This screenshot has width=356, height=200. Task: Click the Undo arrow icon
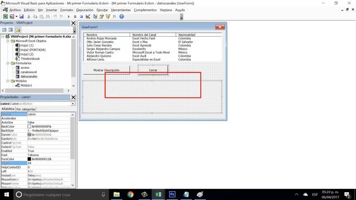pos(55,16)
